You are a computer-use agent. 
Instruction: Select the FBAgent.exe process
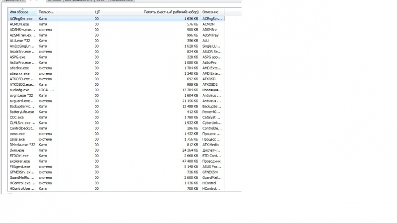pos(116,167)
